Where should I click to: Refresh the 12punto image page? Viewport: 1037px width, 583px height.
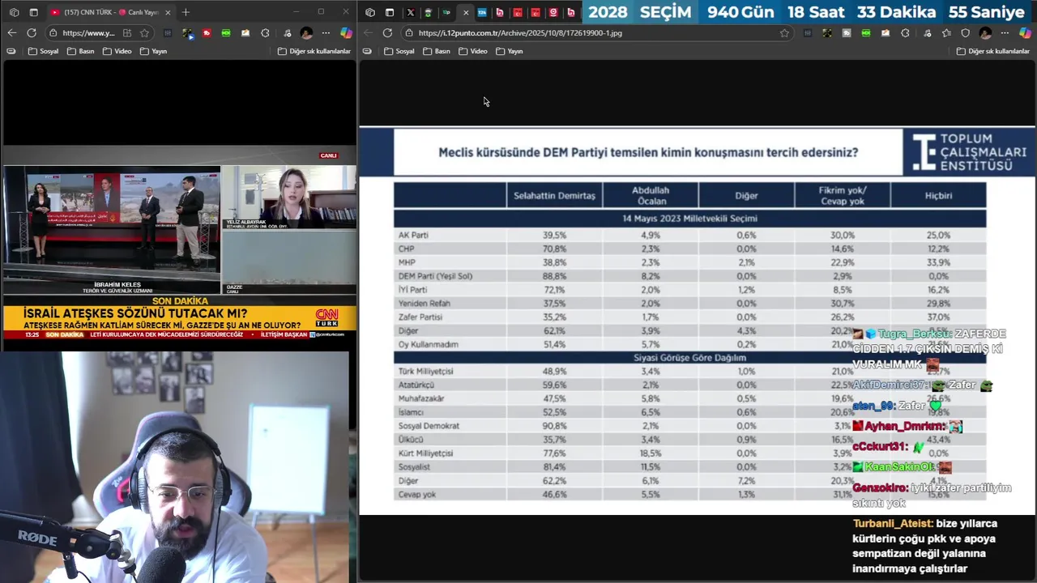[387, 33]
